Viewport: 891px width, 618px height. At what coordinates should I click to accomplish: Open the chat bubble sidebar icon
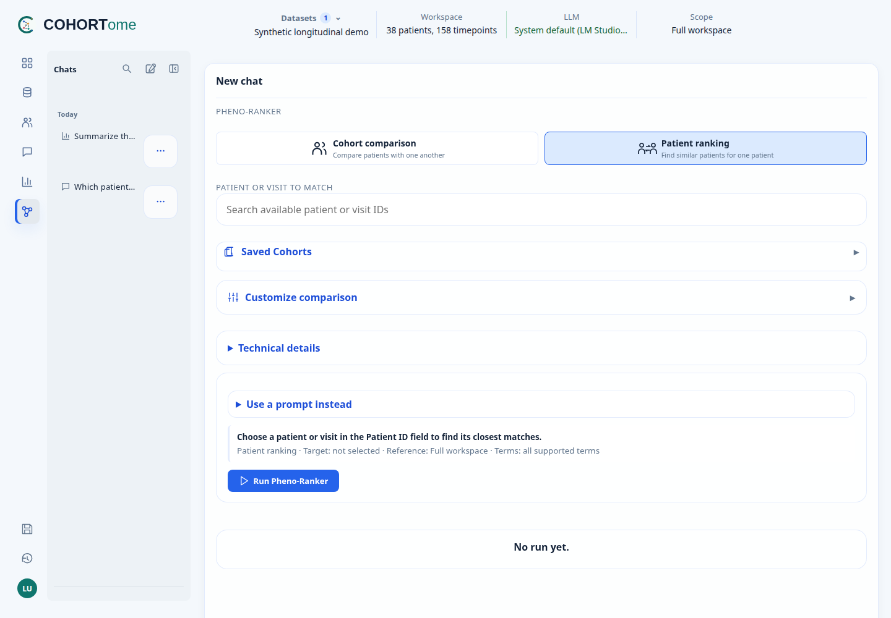tap(27, 152)
